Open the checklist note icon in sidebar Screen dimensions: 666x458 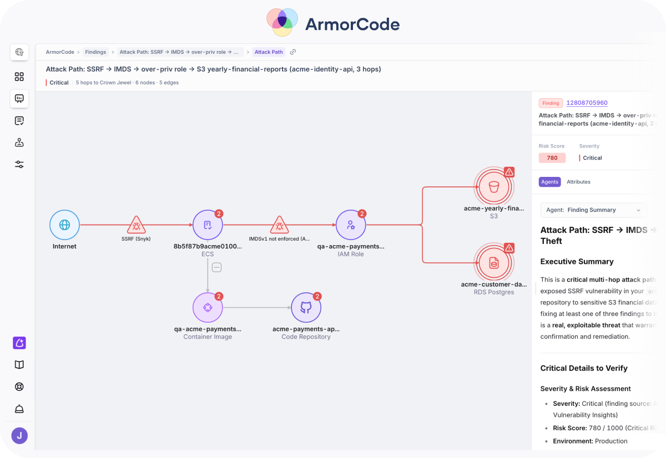(x=19, y=121)
